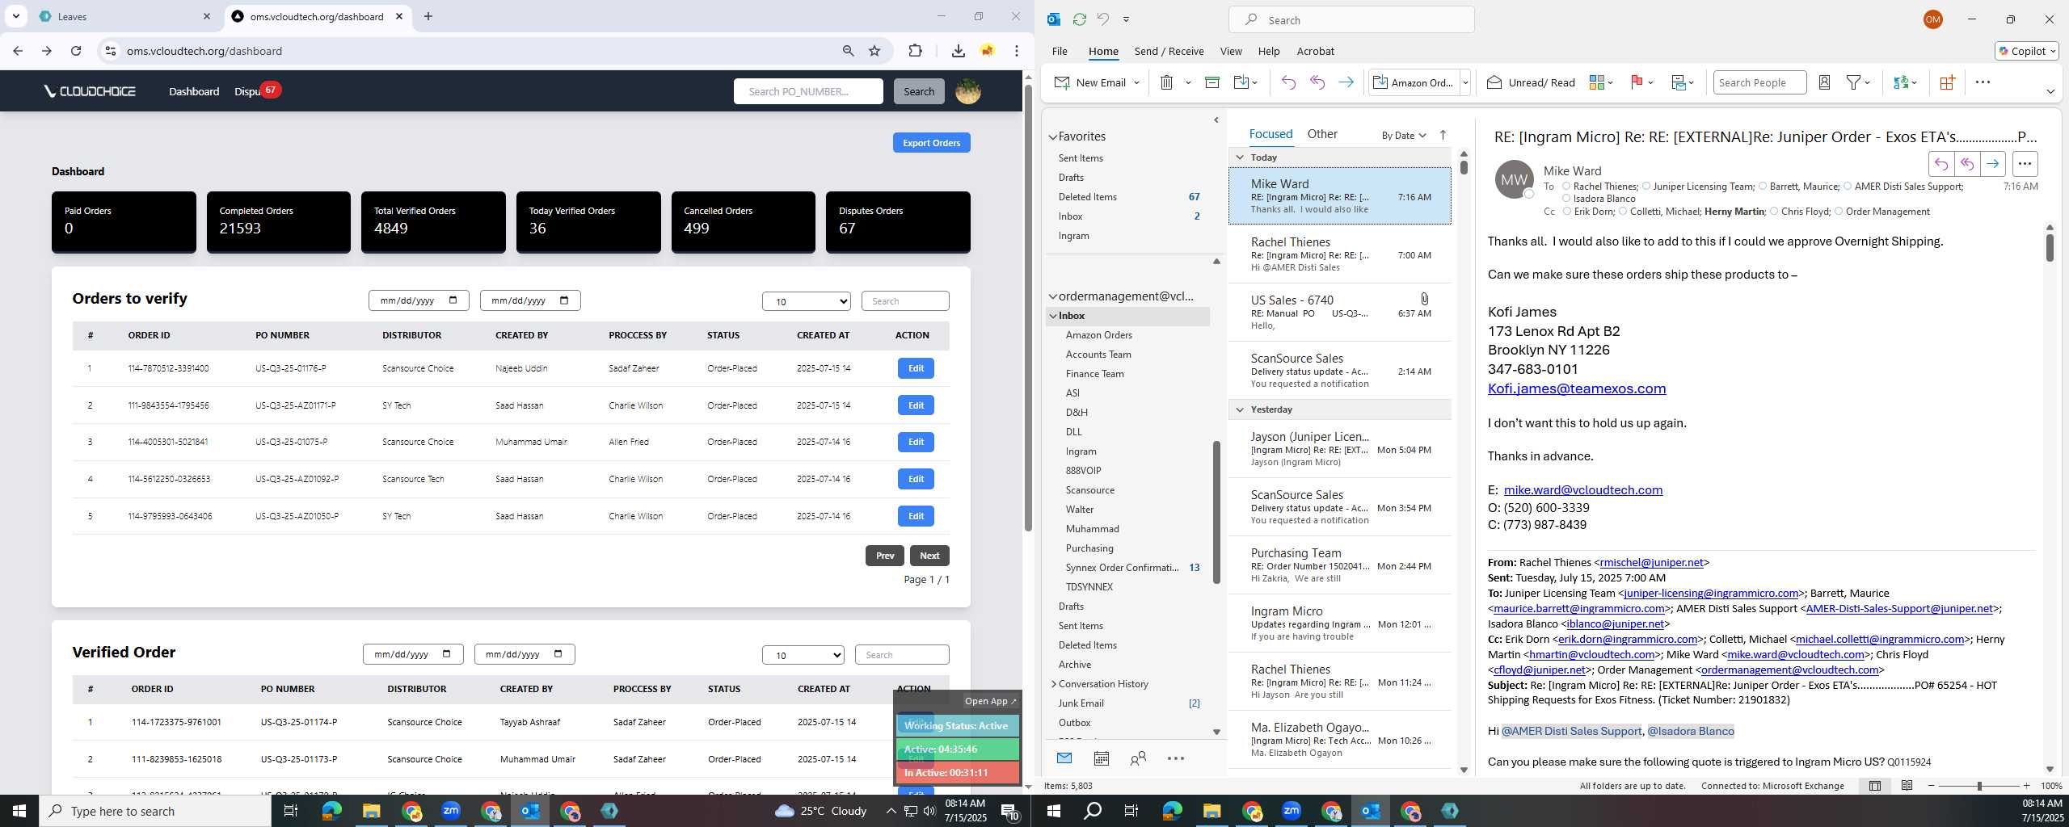
Task: Click Edit for order 114-7870512-3391400
Action: [x=915, y=368]
